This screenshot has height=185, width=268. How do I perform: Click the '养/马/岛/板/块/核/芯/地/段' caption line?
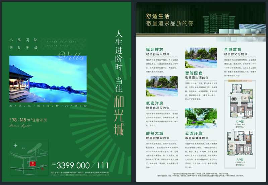point(48,106)
